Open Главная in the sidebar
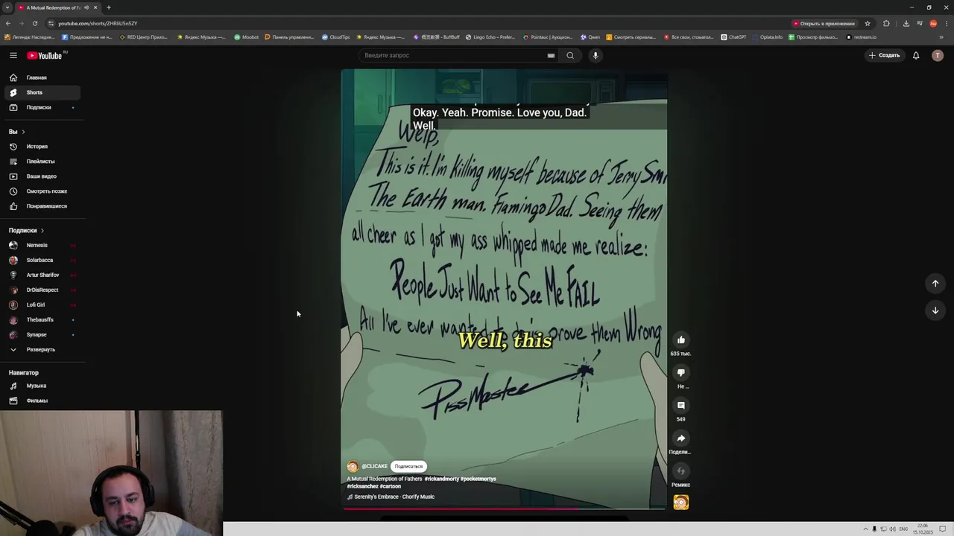Screen dimensions: 954x536 point(42,77)
